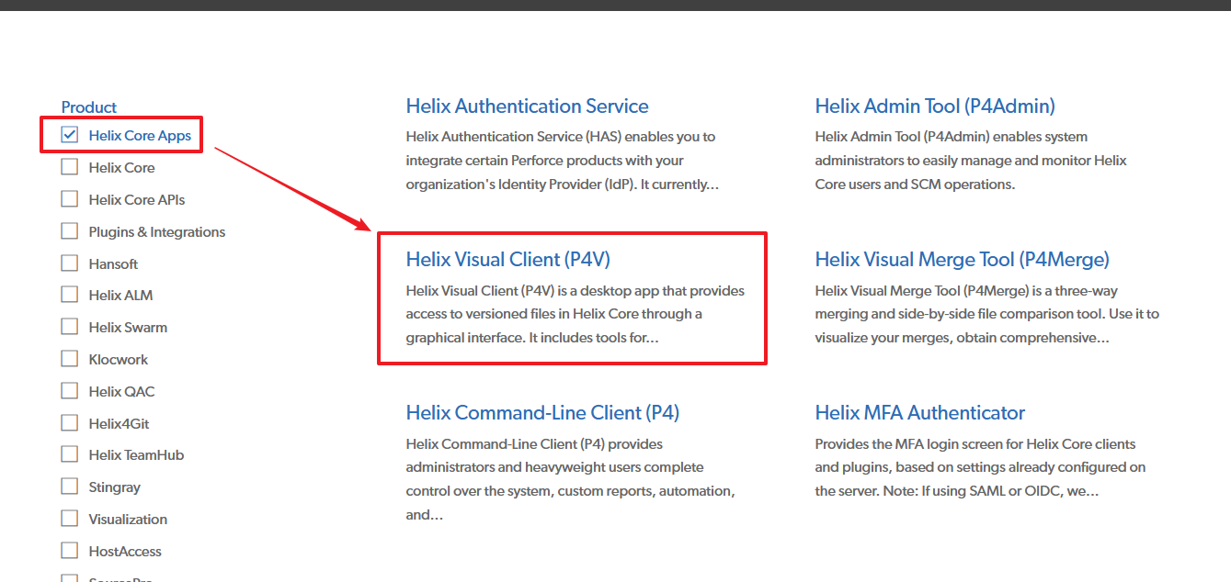Check the Helix QAC checkbox
The height and width of the screenshot is (582, 1231).
pyautogui.click(x=69, y=391)
